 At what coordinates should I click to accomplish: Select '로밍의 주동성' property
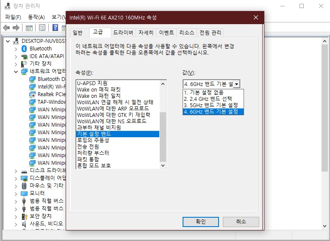coord(117,140)
